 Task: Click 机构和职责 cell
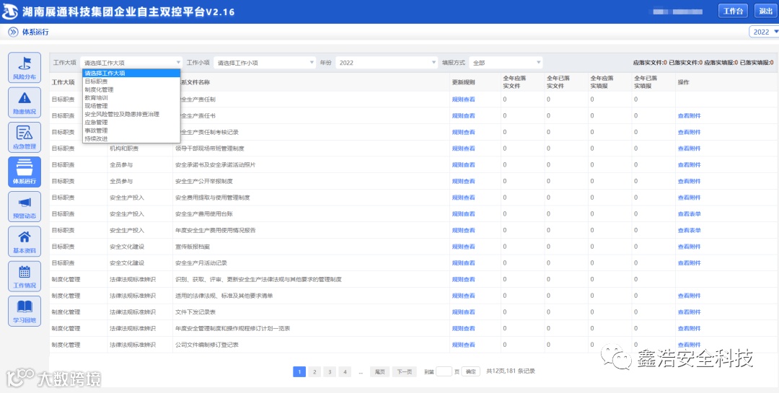pos(124,149)
